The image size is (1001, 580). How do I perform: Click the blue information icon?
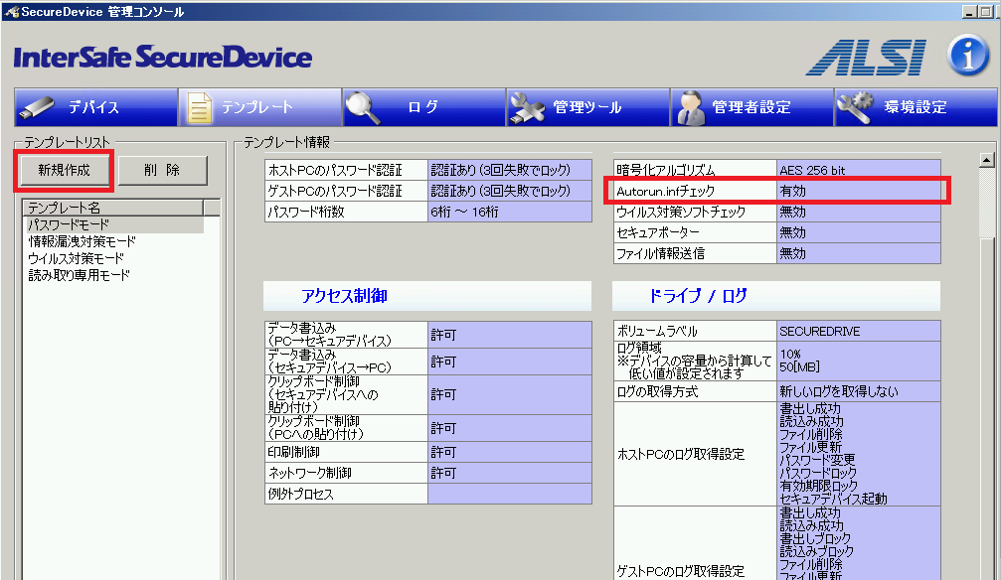968,56
